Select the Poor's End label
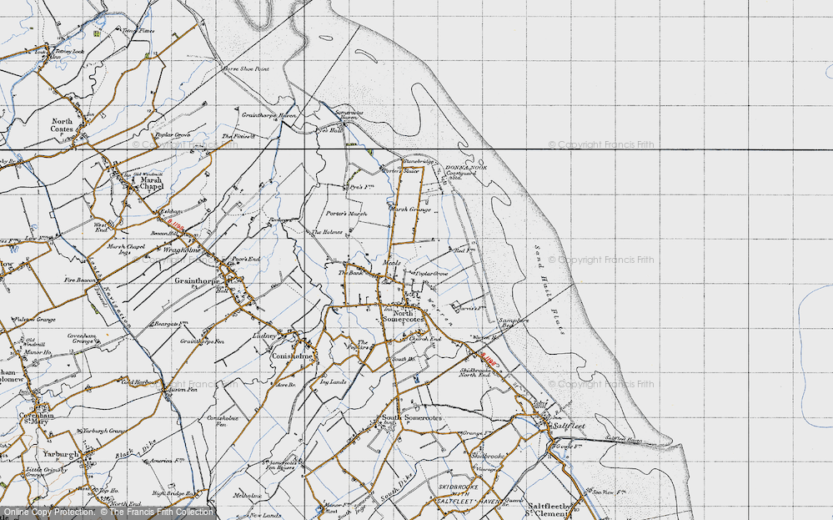The image size is (833, 520). click(247, 259)
